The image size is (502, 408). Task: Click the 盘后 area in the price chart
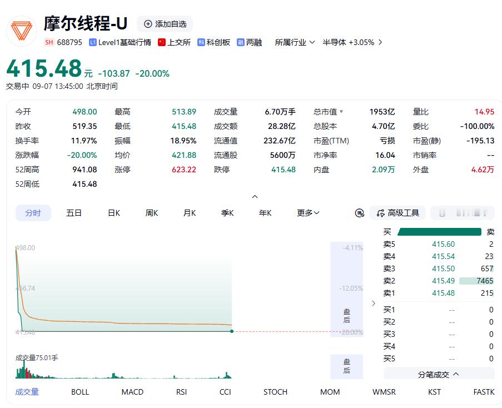347,290
